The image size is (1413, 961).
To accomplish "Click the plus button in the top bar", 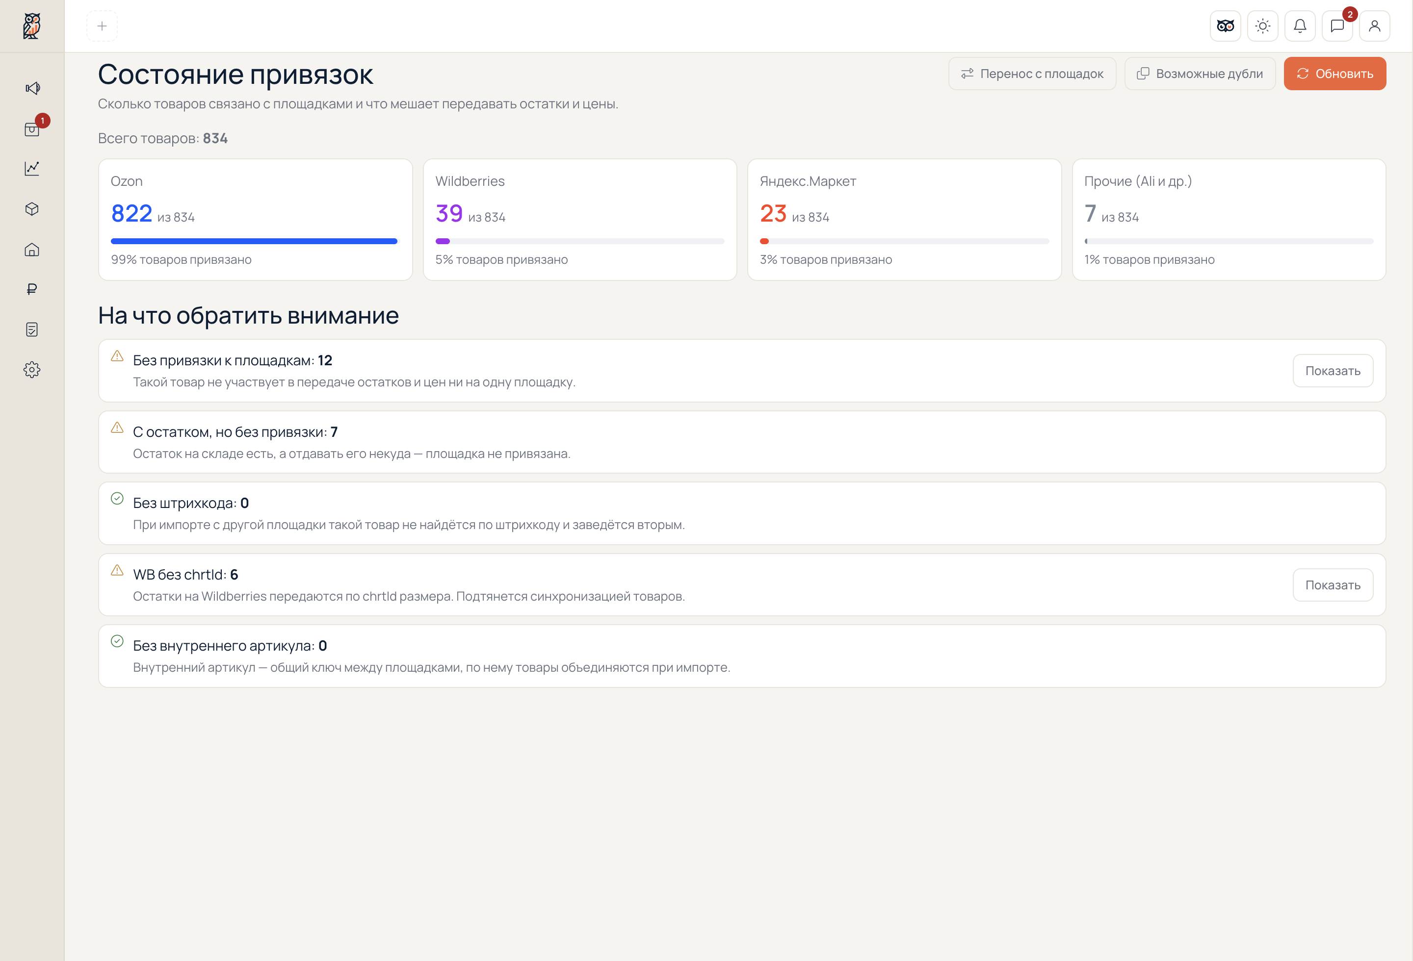I will point(102,26).
